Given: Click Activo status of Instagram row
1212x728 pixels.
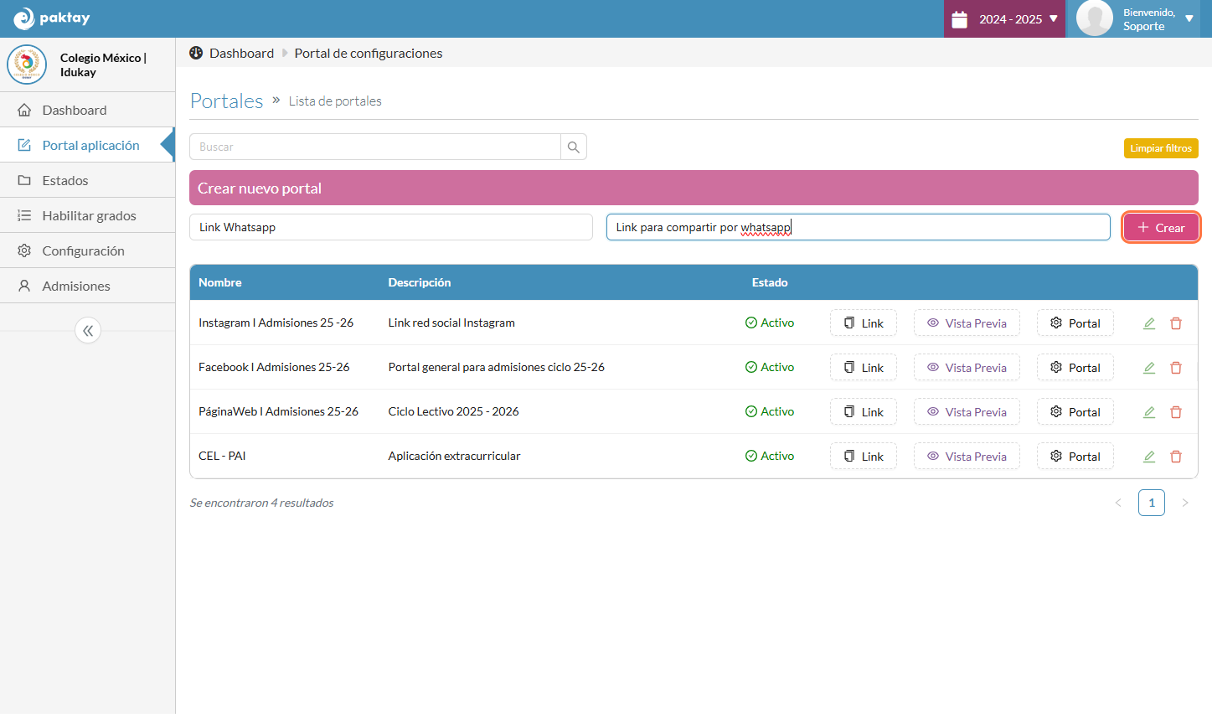Looking at the screenshot, I should [x=770, y=323].
